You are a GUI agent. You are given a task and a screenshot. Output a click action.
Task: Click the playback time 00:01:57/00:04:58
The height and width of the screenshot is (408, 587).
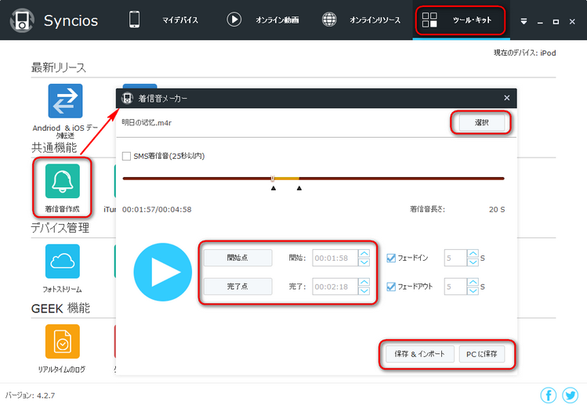point(157,209)
